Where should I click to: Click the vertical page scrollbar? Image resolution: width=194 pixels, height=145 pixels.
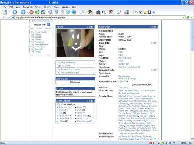coord(192,81)
